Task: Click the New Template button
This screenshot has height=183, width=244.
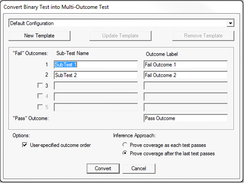Action: [x=39, y=36]
